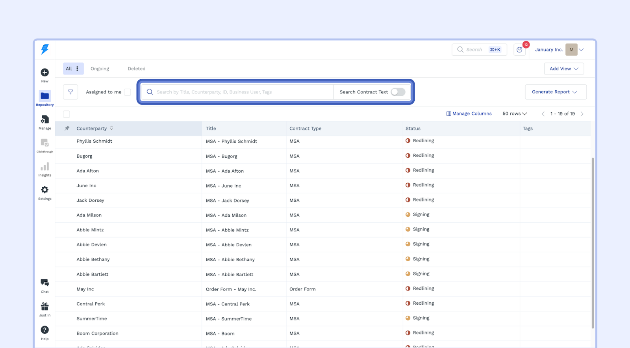Open the Add View dropdown
Viewport: 630px width, 348px height.
564,69
